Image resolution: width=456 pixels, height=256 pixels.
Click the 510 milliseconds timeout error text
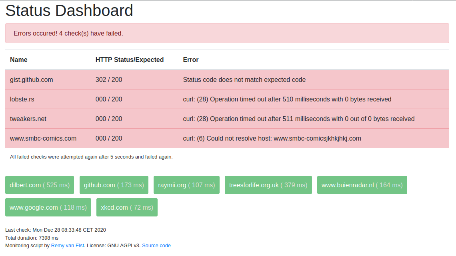coord(287,99)
